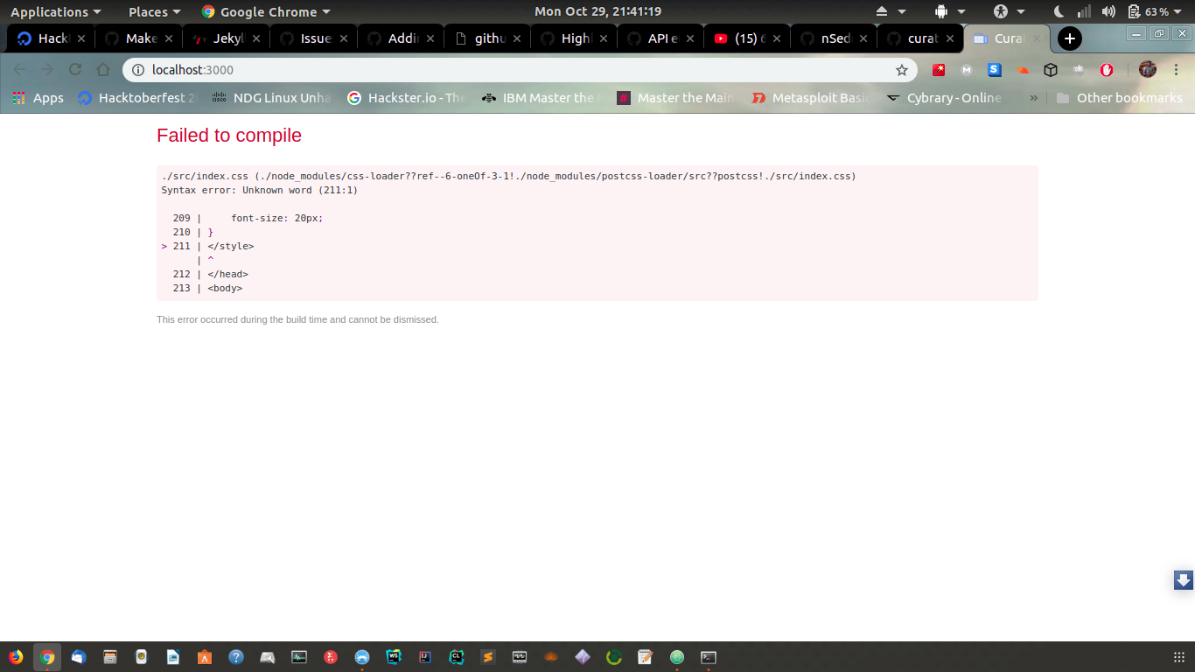This screenshot has height=672, width=1195.
Task: Reload the localhost page
Action: [75, 70]
